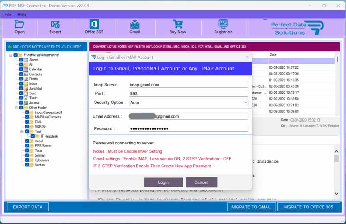Image resolution: width=346 pixels, height=224 pixels.
Task: Click the Cancel button in login dialog
Action: coord(201,182)
